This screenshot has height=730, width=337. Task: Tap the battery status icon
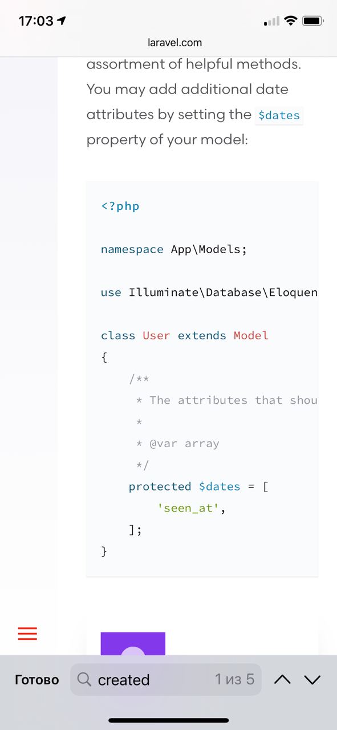coord(313,21)
